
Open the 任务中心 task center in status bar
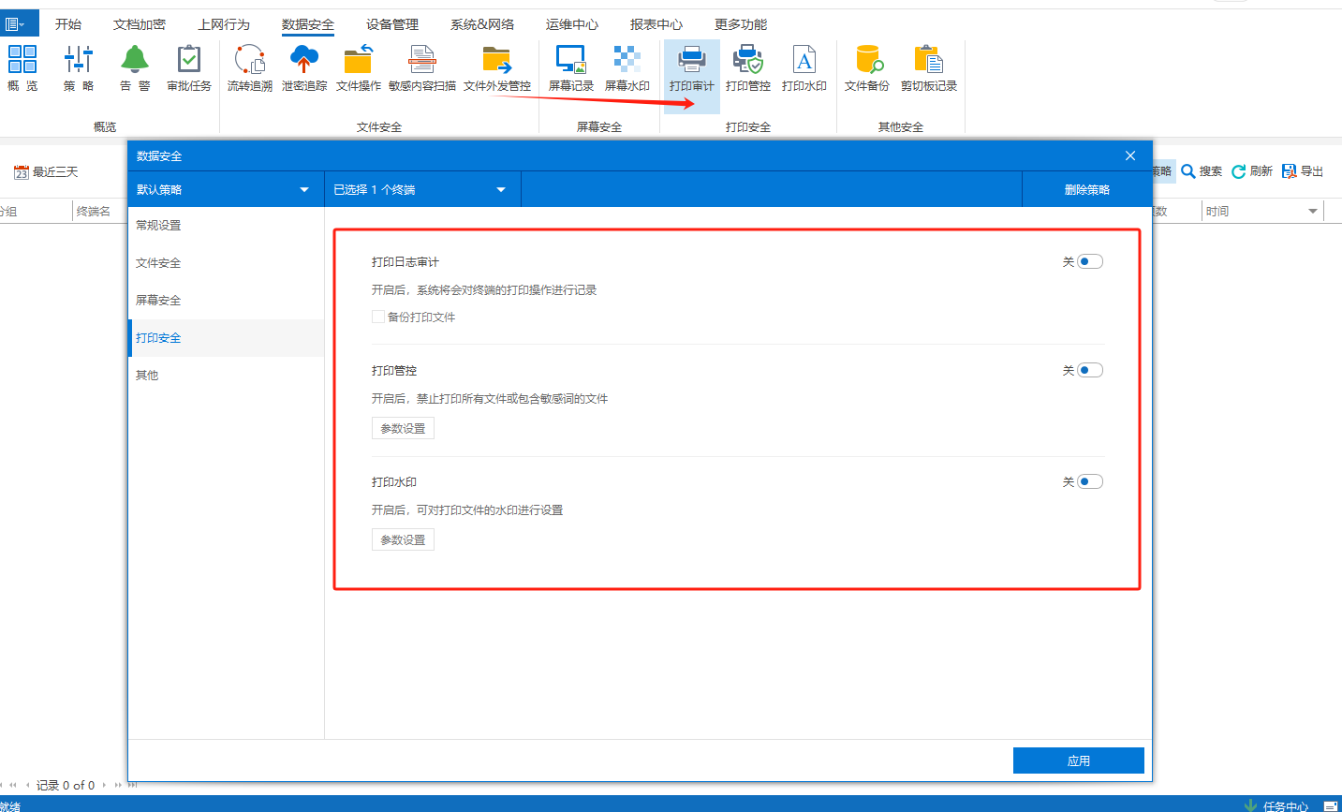[x=1276, y=805]
